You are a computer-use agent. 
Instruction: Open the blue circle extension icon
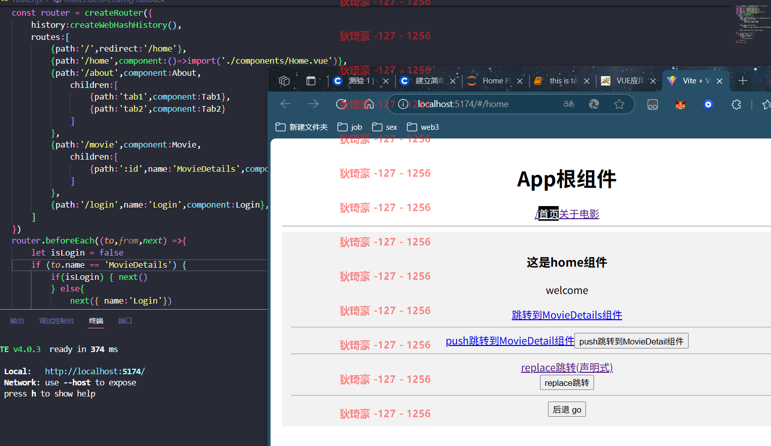point(708,105)
